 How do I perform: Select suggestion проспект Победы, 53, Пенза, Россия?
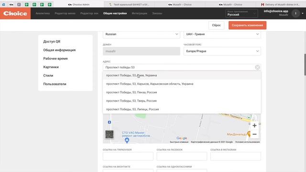[182, 92]
